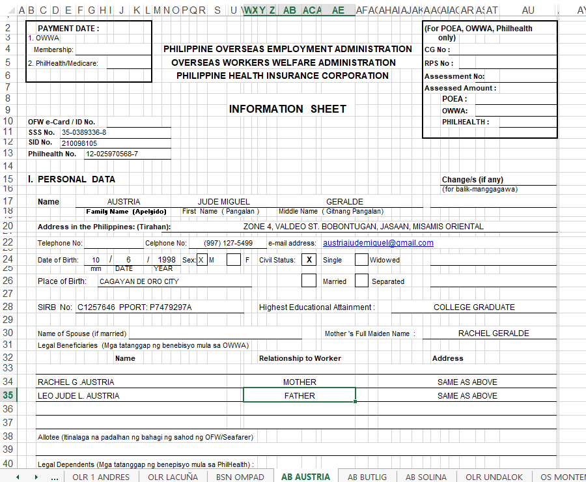Image resolution: width=586 pixels, height=482 pixels.
Task: Select the row 35 header
Action: (8, 395)
